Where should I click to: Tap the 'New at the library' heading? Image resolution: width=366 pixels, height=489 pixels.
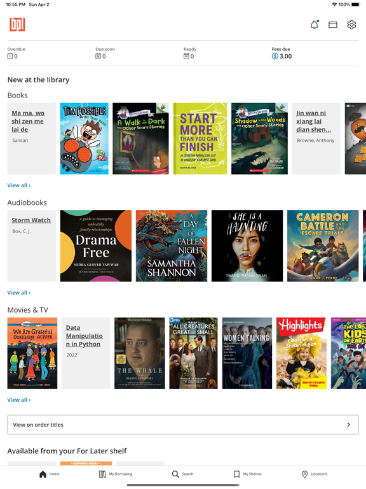[x=38, y=80]
